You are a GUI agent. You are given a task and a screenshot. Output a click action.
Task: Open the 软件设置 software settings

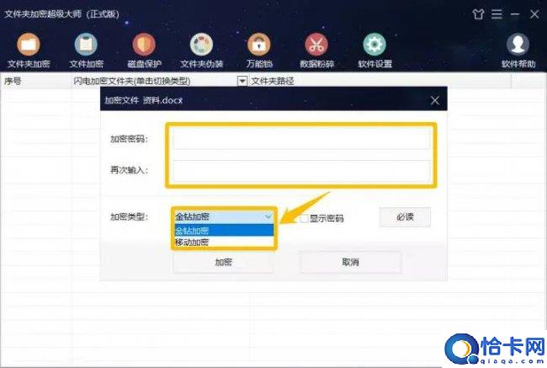click(x=374, y=51)
